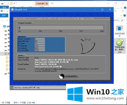Click the MB remaining value field
Viewport: 127px width, 105px height.
(x=40, y=46)
